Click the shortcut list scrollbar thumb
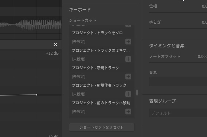 click(x=137, y=93)
